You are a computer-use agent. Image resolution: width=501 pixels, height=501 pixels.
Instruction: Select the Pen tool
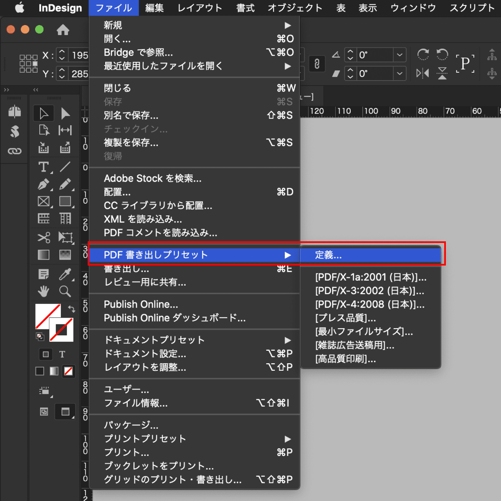(44, 184)
